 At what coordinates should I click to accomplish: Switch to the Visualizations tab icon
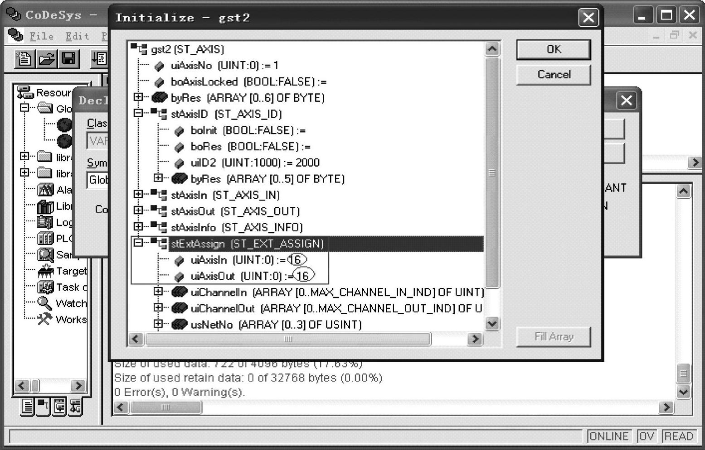(59, 407)
